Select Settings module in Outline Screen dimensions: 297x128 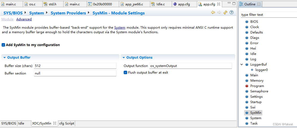coord(256,97)
